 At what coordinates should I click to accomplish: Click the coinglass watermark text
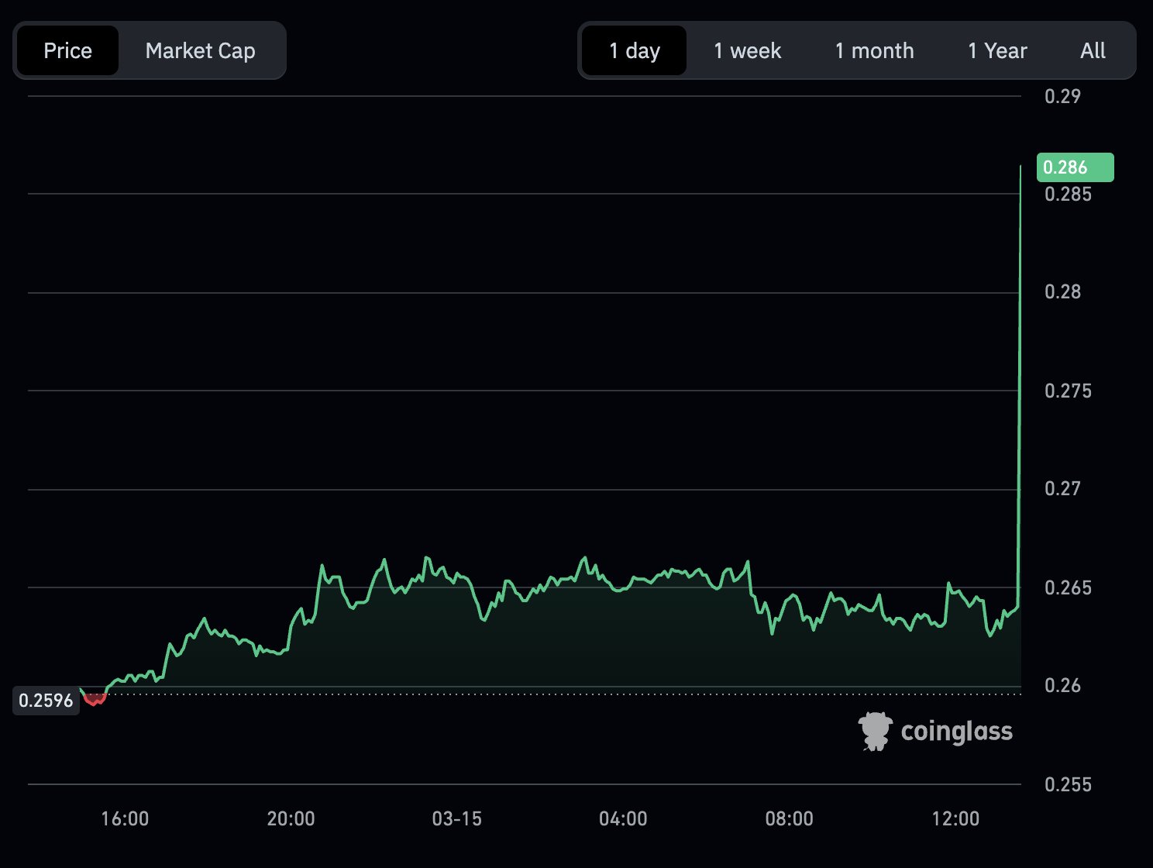[x=956, y=732]
